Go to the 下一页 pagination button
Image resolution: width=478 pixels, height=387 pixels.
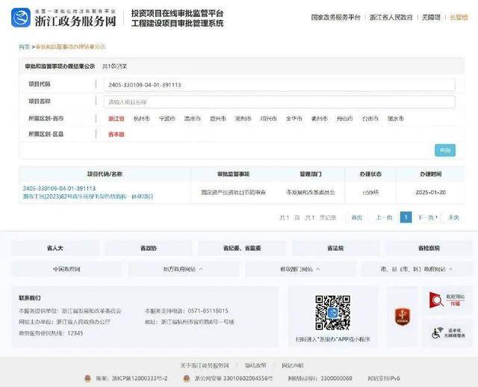(426, 217)
